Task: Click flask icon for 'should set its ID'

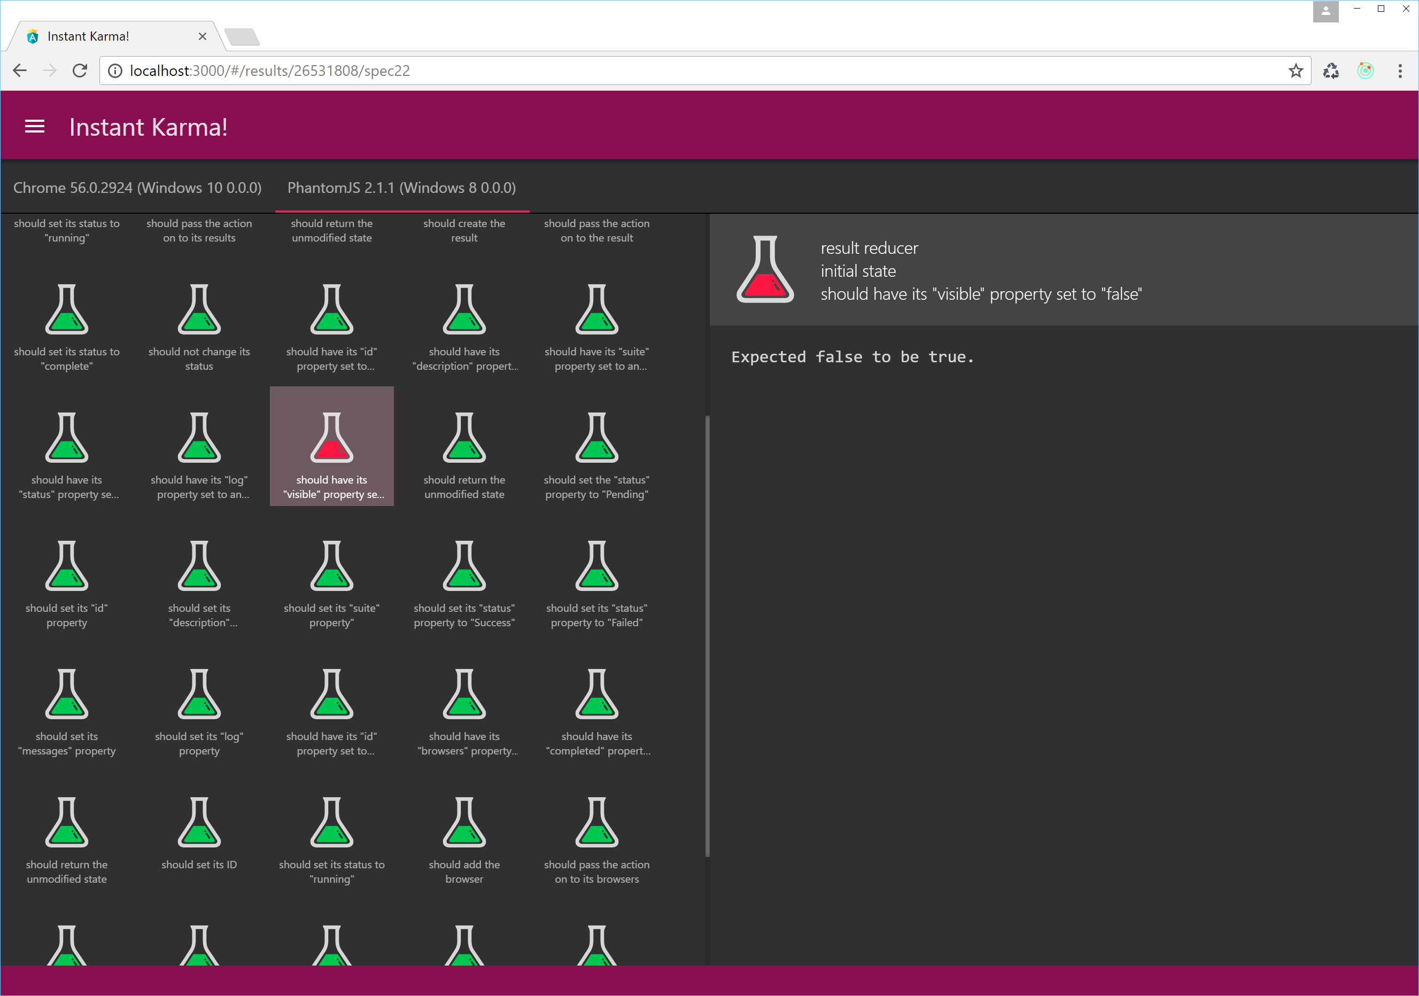Action: [x=199, y=822]
